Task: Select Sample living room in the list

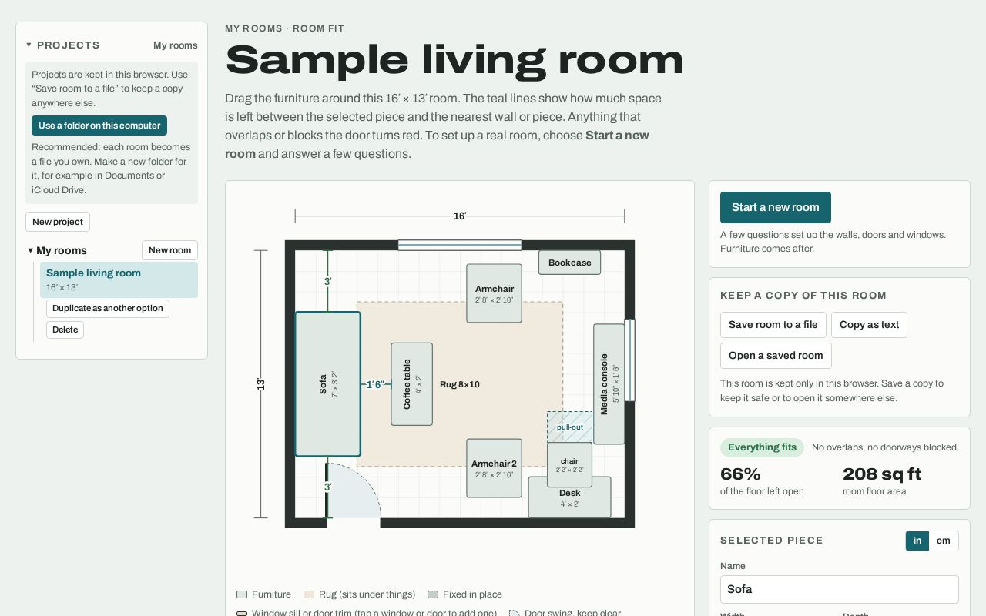Action: (119, 280)
